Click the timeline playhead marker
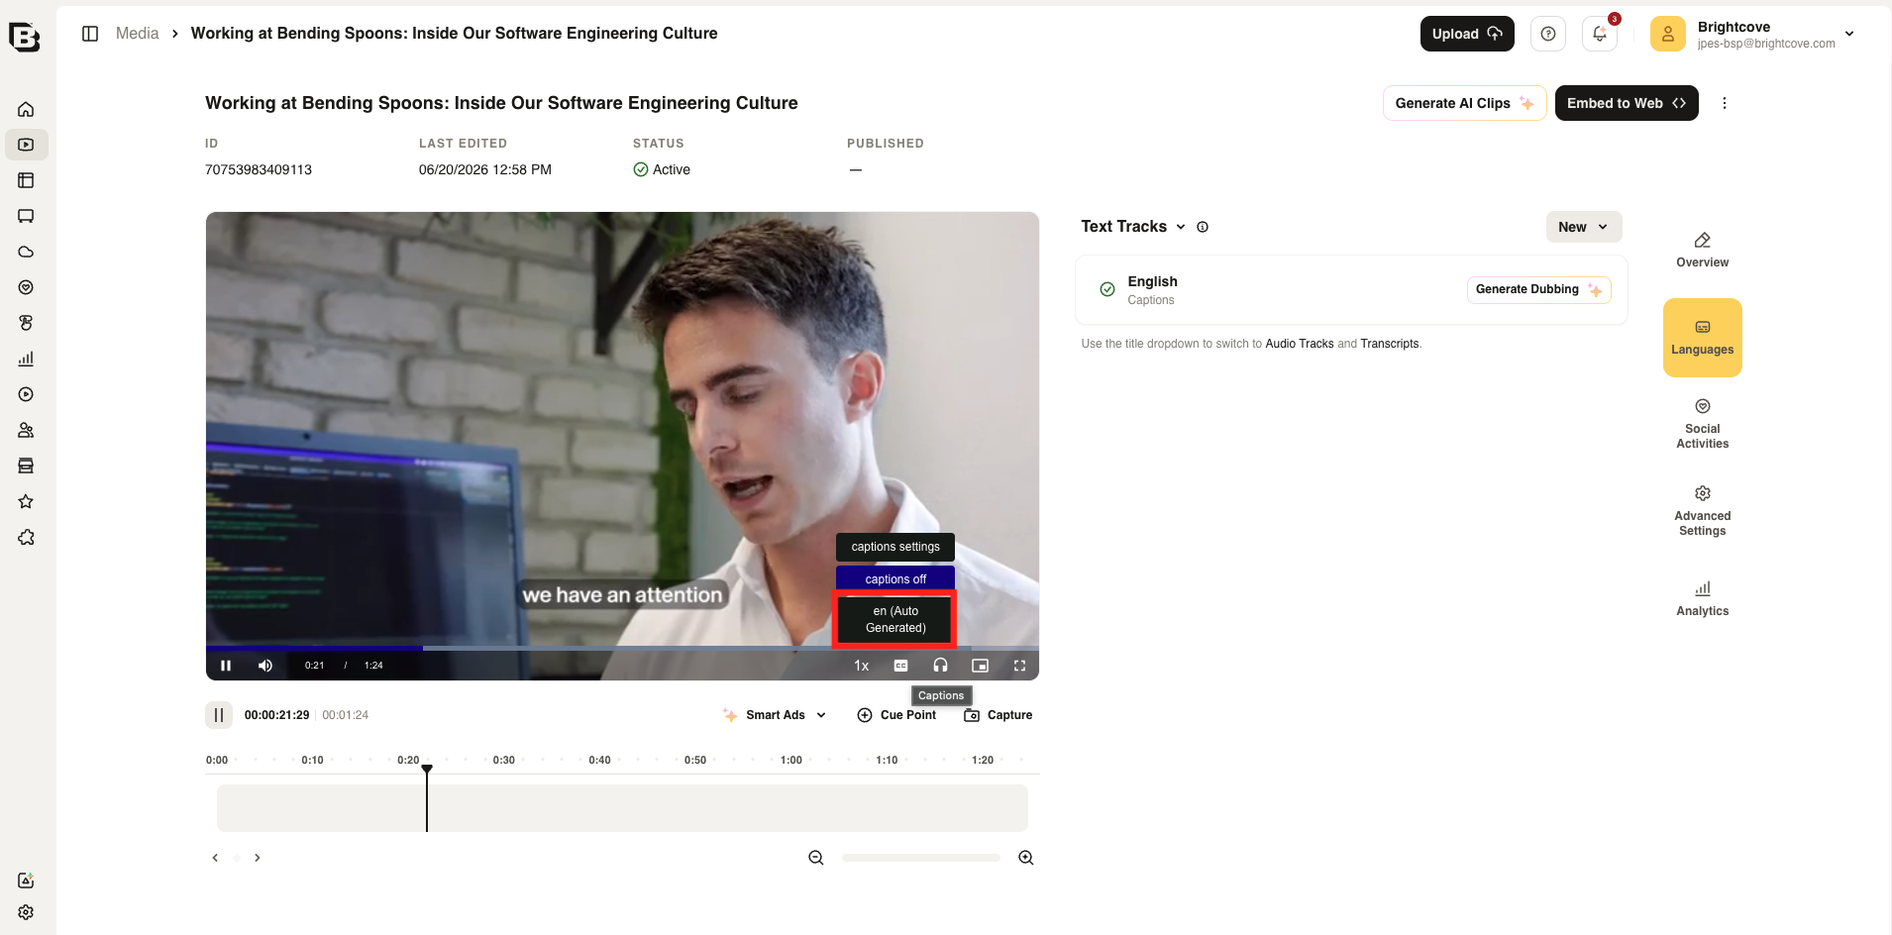The width and height of the screenshot is (1892, 935). [427, 770]
